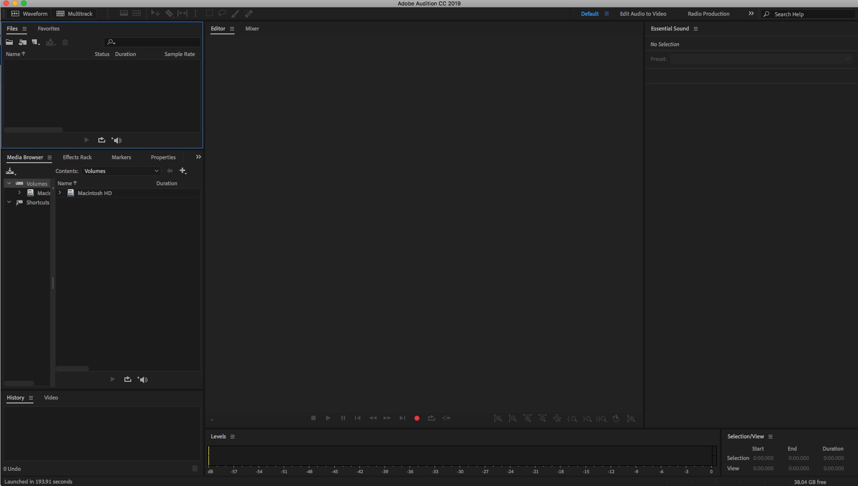Pick the Spot Healing Brush tool
This screenshot has height=486, width=858.
point(249,13)
